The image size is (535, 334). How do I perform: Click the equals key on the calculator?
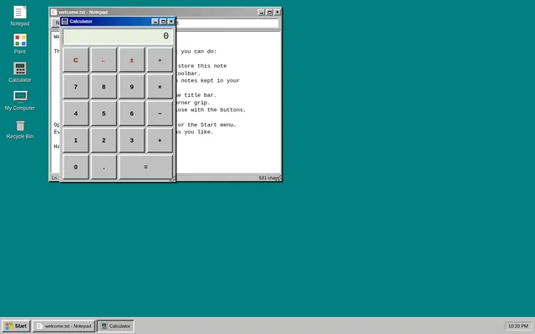(145, 167)
